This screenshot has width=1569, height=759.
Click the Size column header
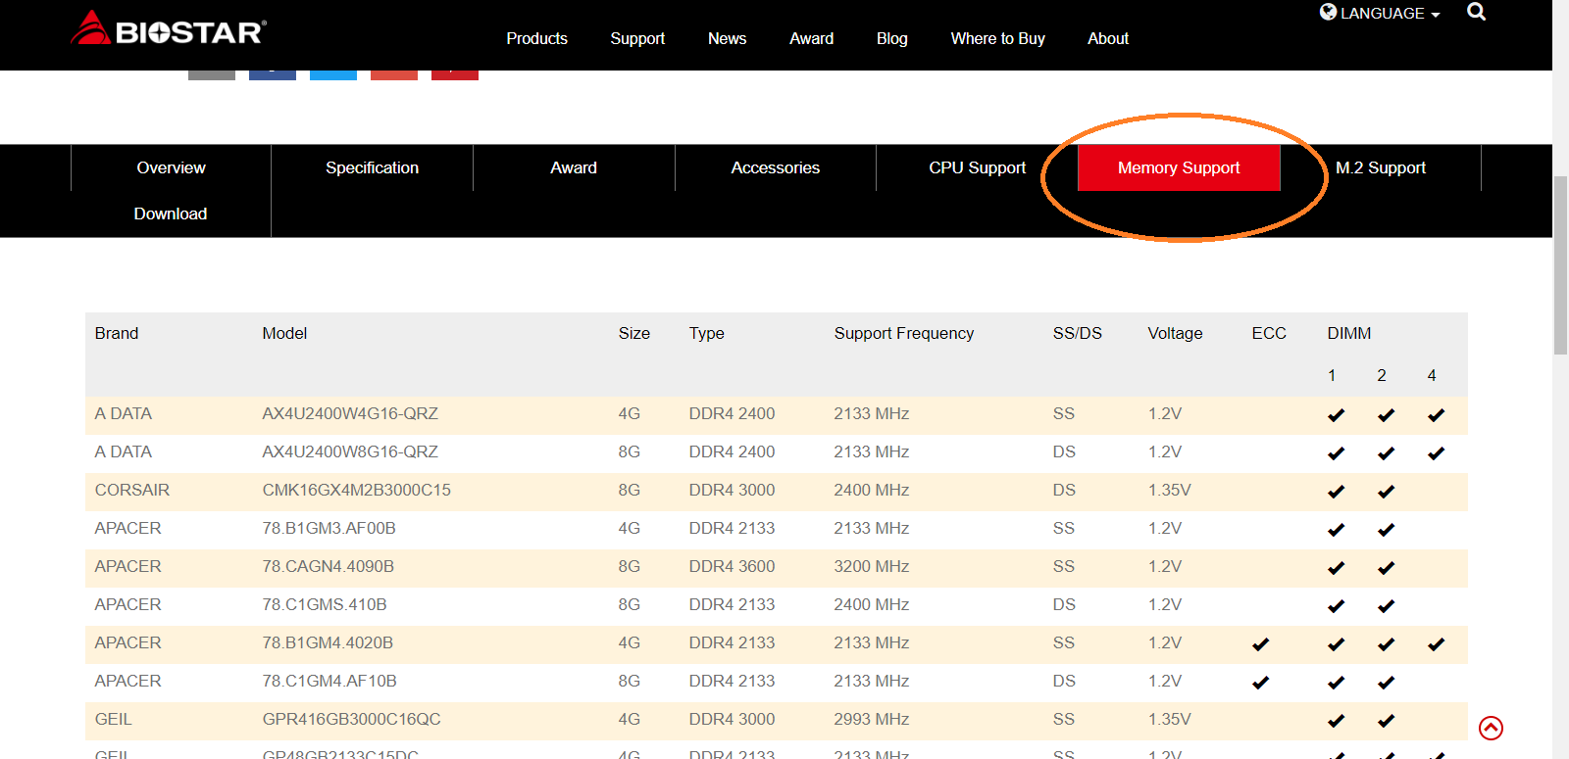point(633,333)
